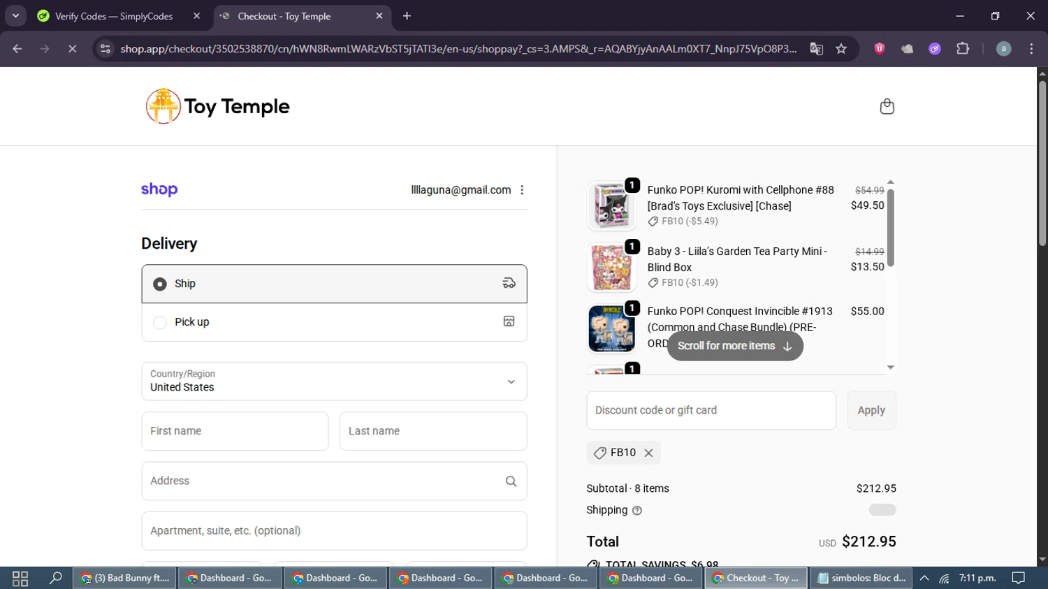Click the order summary scrollbar thumb
The height and width of the screenshot is (589, 1048).
(890, 227)
